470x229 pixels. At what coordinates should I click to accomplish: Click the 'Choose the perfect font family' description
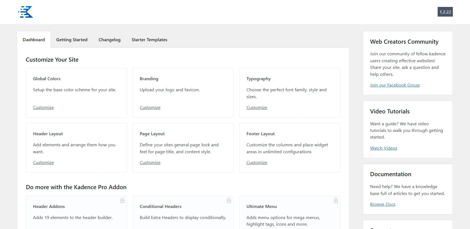point(286,93)
